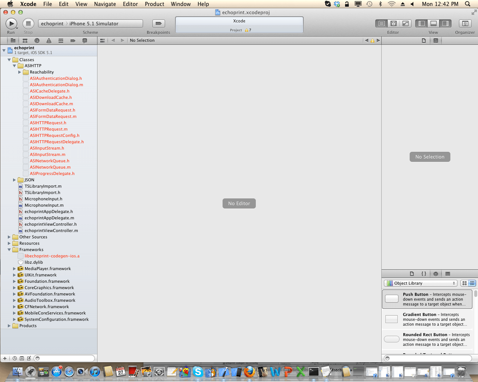The image size is (478, 382).
Task: Open the Product menu
Action: coord(155,4)
